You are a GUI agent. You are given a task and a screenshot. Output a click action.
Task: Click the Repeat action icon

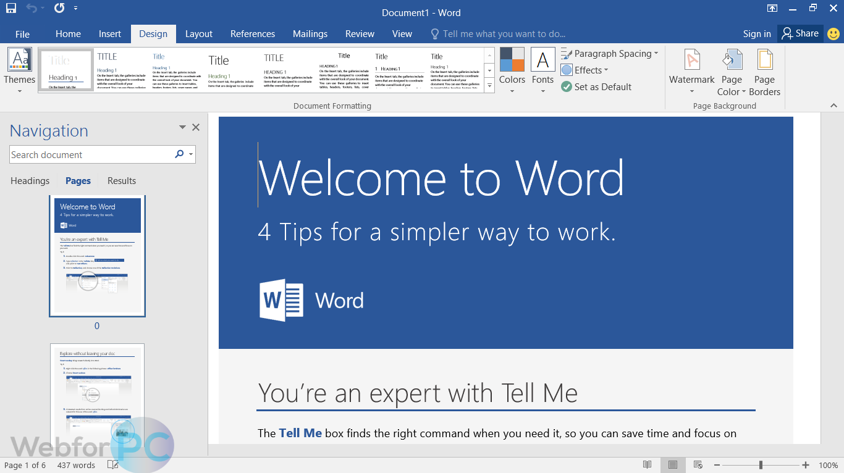pyautogui.click(x=59, y=8)
